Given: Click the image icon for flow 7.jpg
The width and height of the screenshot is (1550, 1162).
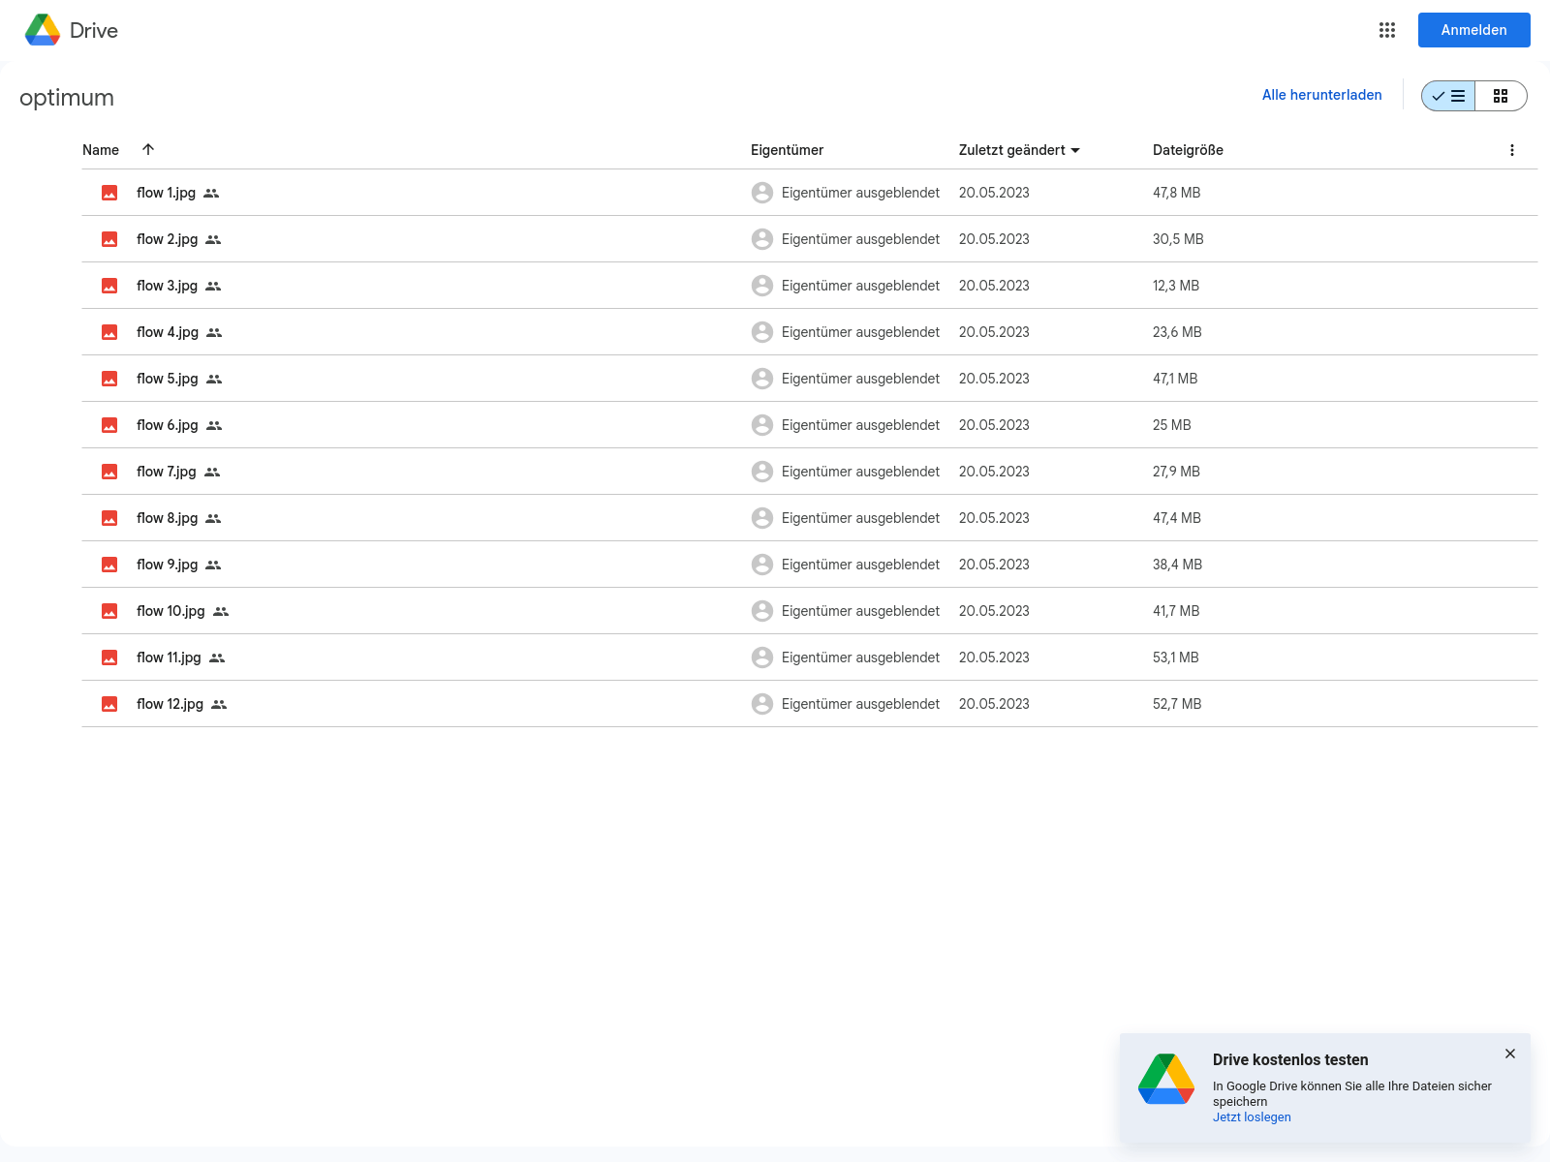Looking at the screenshot, I should [109, 472].
